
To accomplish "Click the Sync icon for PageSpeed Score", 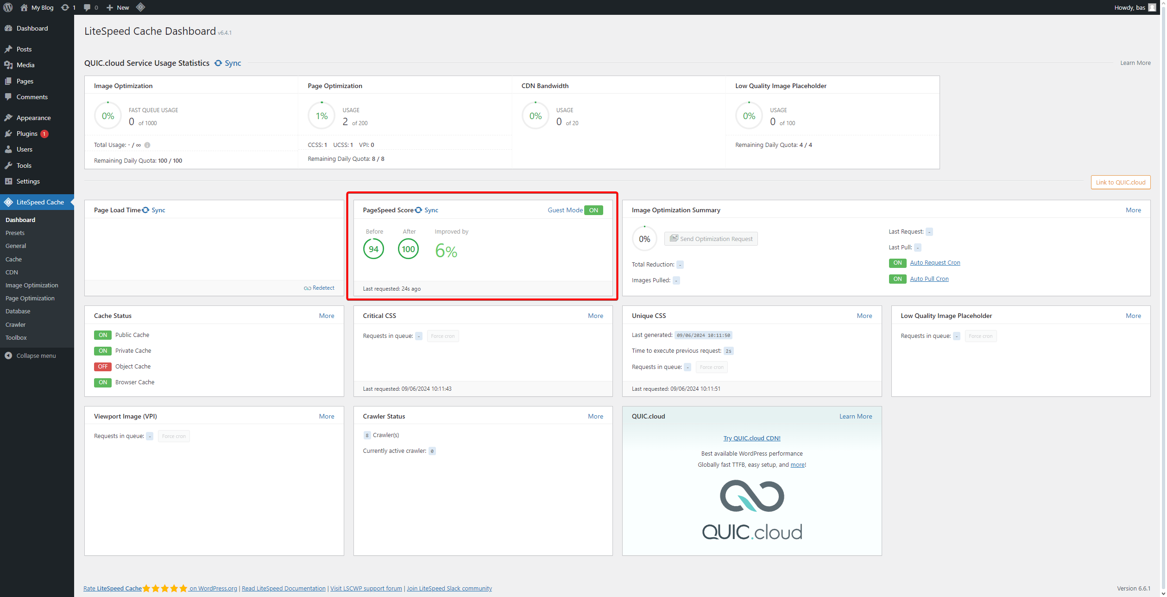I will pos(419,210).
